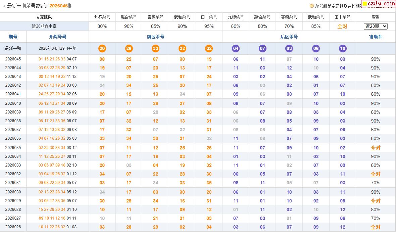
Task: Click the draw date 2026年04月29日开奖
Action: pos(57,48)
